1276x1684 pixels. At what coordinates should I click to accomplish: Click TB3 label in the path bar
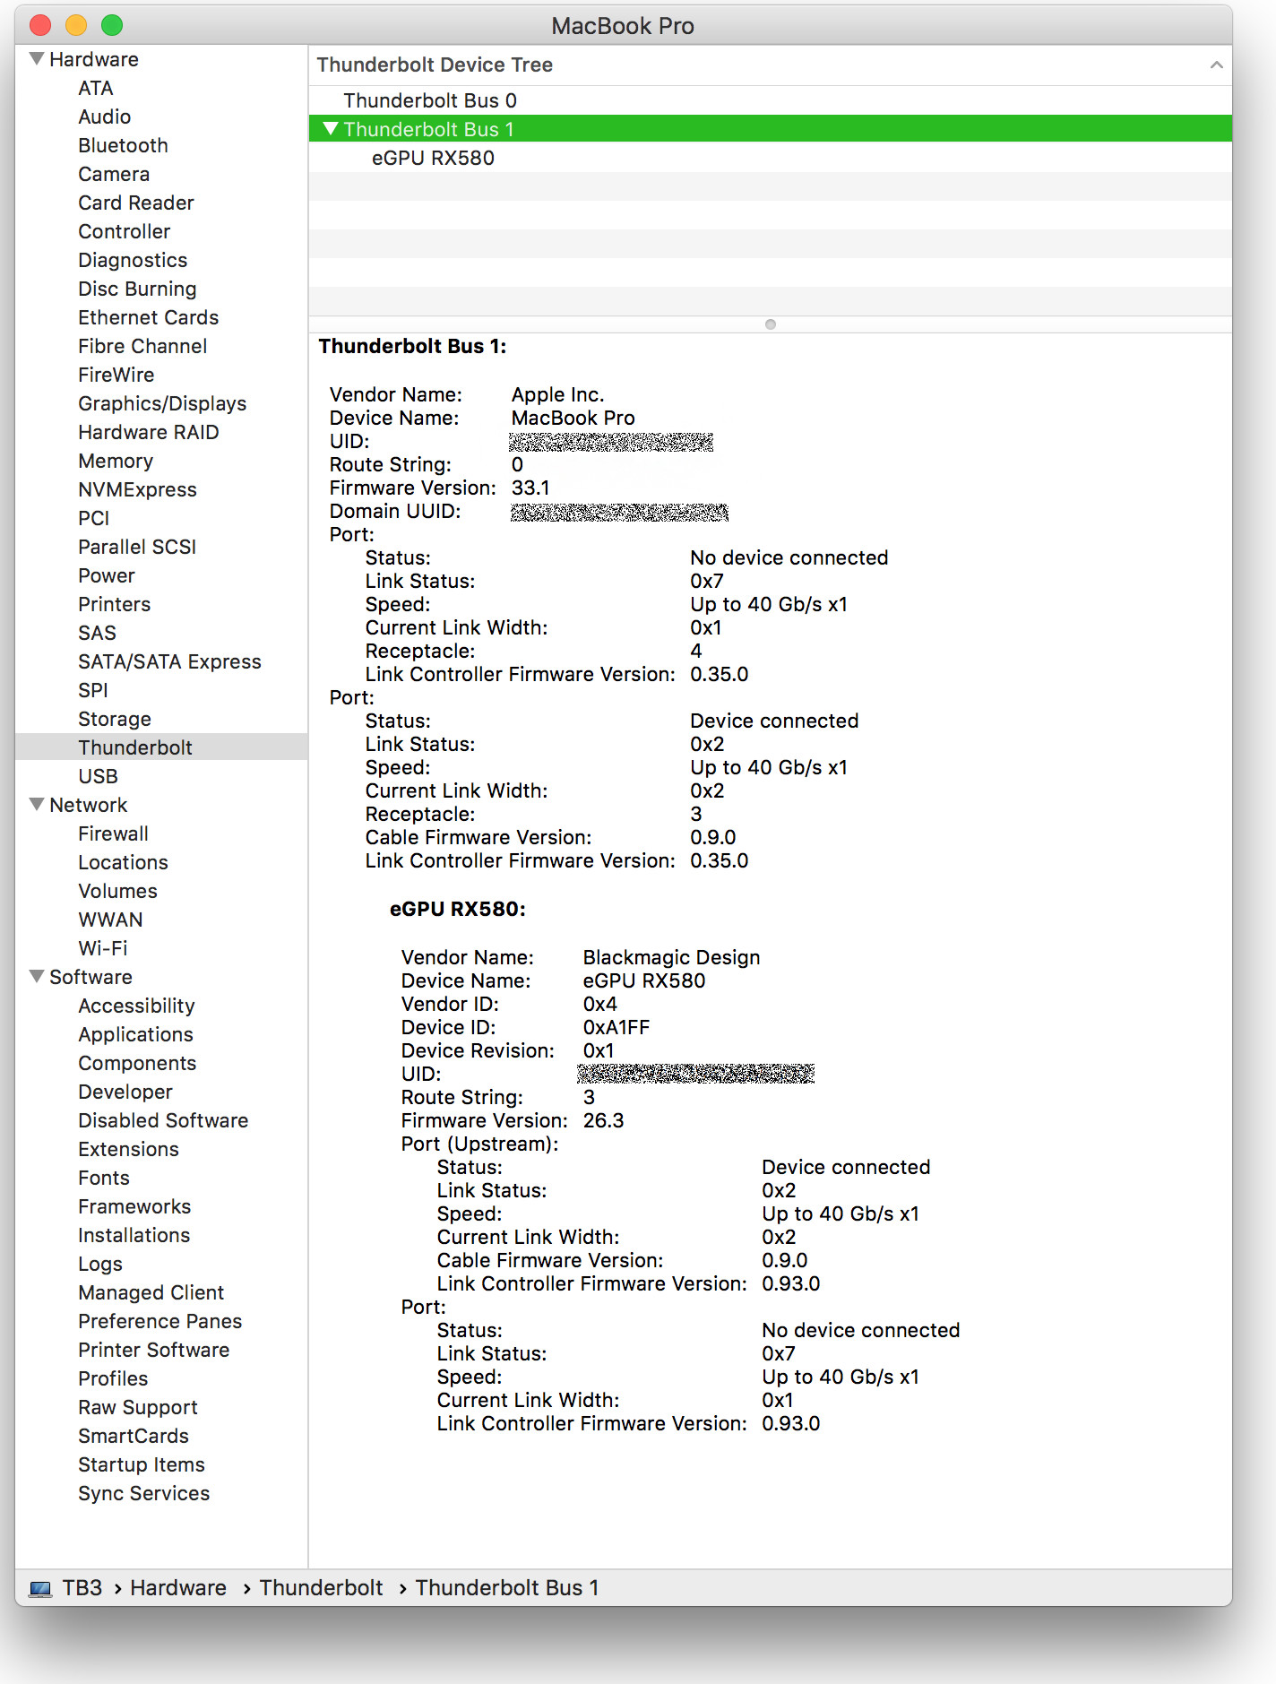pos(82,1588)
